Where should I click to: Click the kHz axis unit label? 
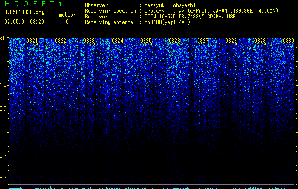[x=4, y=38]
